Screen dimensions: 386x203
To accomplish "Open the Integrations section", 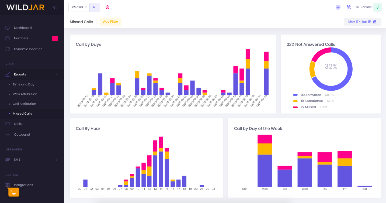I will coord(23,185).
